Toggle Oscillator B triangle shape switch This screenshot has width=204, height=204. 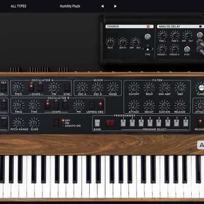pos(56,106)
